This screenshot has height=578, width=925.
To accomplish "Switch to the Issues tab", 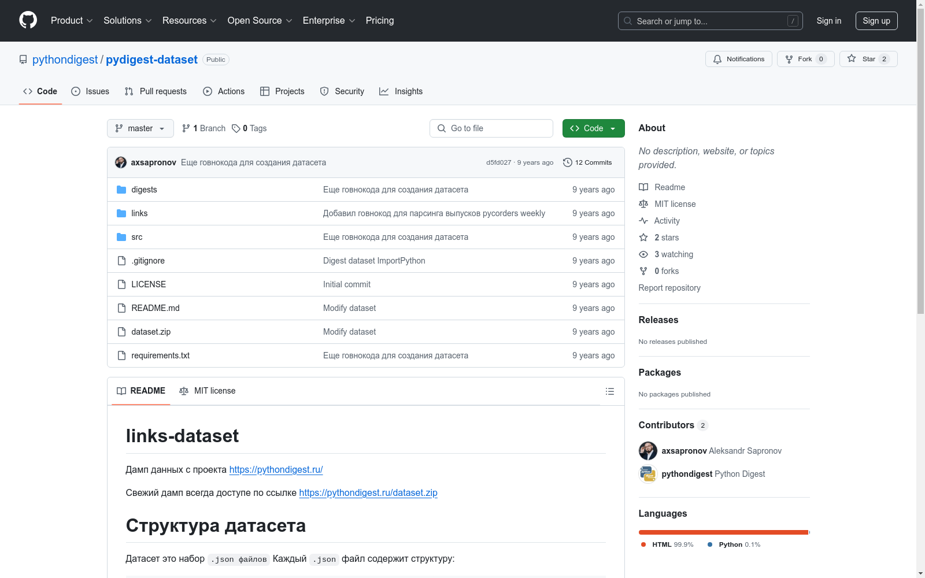I will [90, 91].
